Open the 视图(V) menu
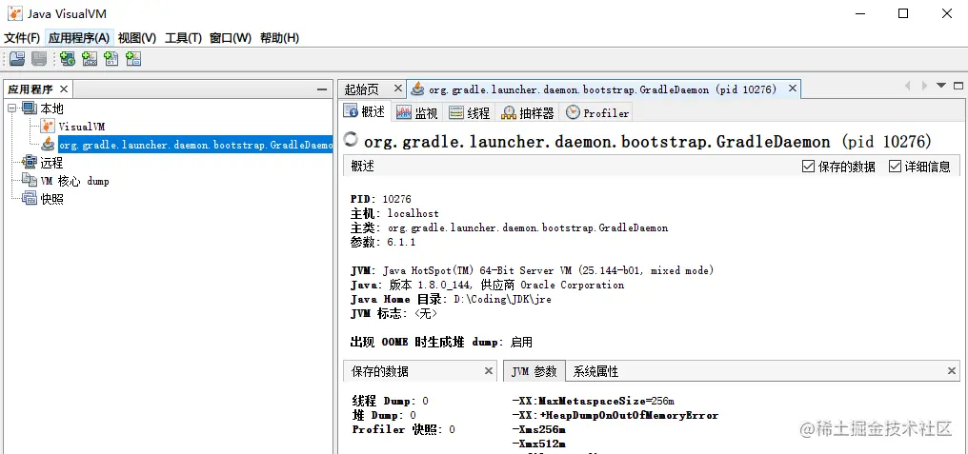The image size is (968, 454). [x=137, y=38]
